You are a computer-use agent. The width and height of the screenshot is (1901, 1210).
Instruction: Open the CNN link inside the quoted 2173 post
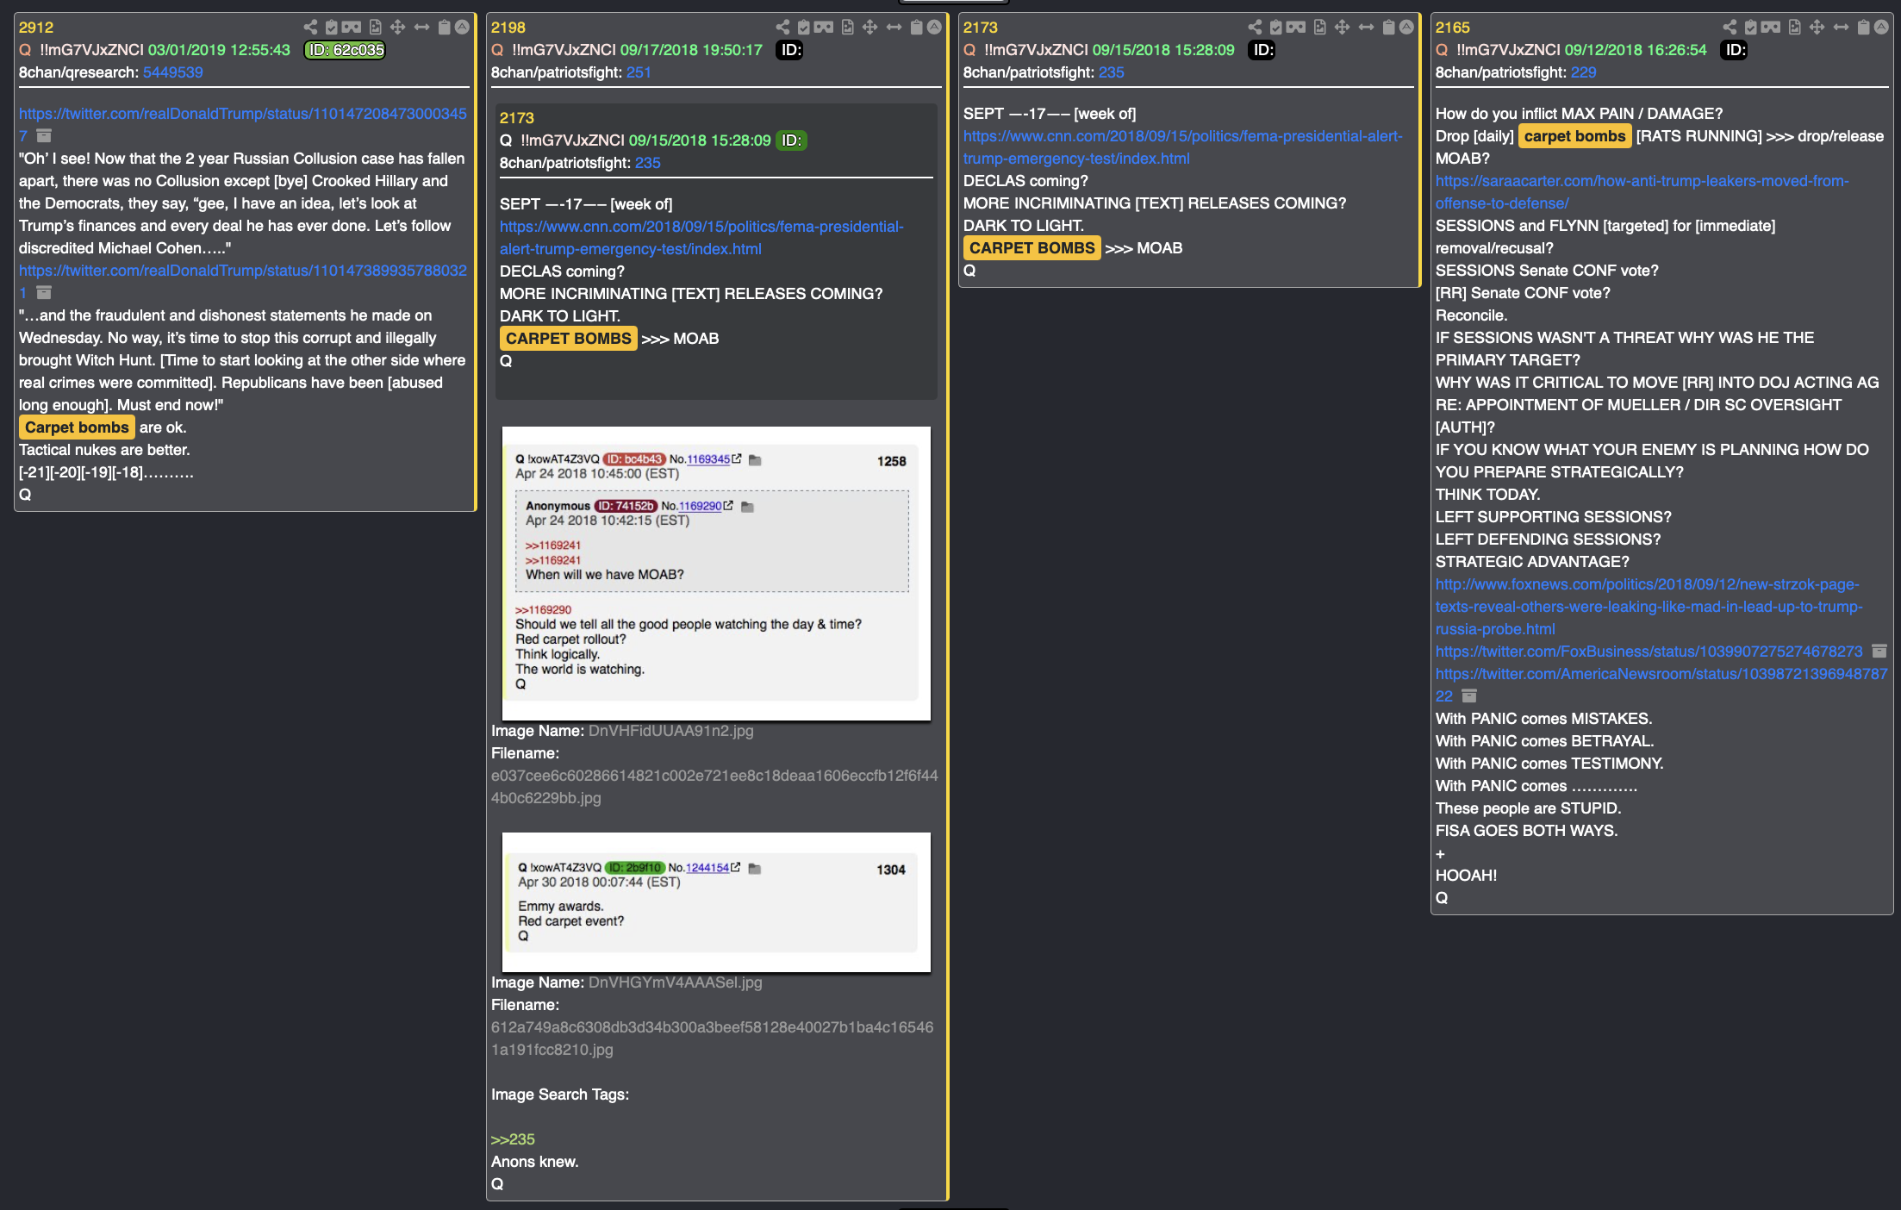[701, 238]
